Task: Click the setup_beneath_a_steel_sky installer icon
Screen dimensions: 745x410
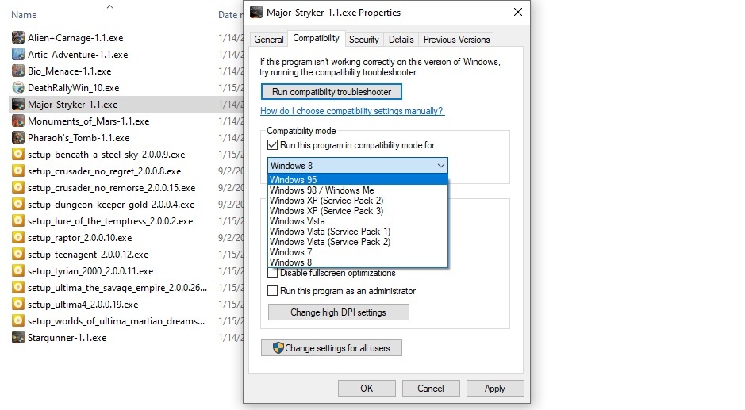Action: pos(18,154)
